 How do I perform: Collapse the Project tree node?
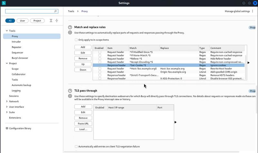coord(7,63)
